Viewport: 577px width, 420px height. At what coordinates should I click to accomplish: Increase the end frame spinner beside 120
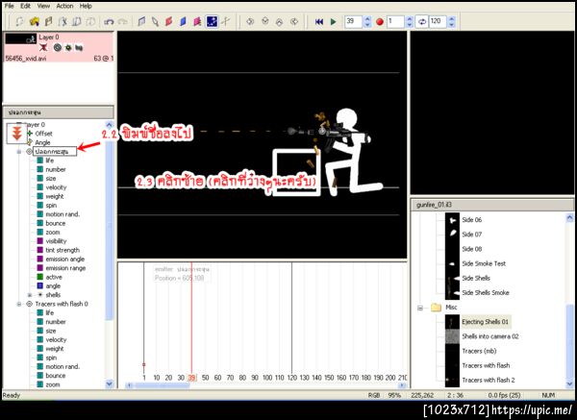pyautogui.click(x=452, y=18)
